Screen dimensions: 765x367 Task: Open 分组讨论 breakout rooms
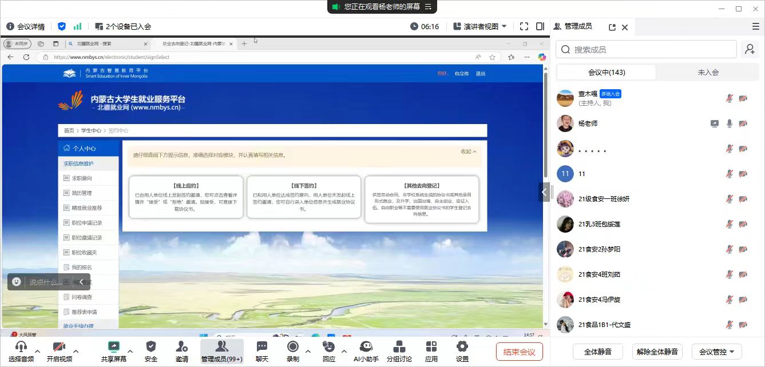click(x=399, y=346)
